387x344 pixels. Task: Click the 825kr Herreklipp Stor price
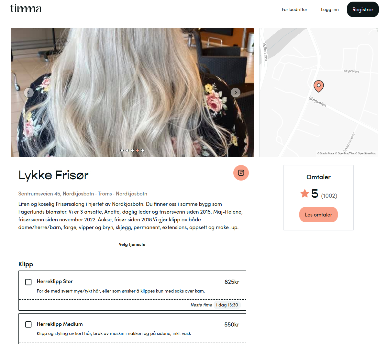(232, 282)
